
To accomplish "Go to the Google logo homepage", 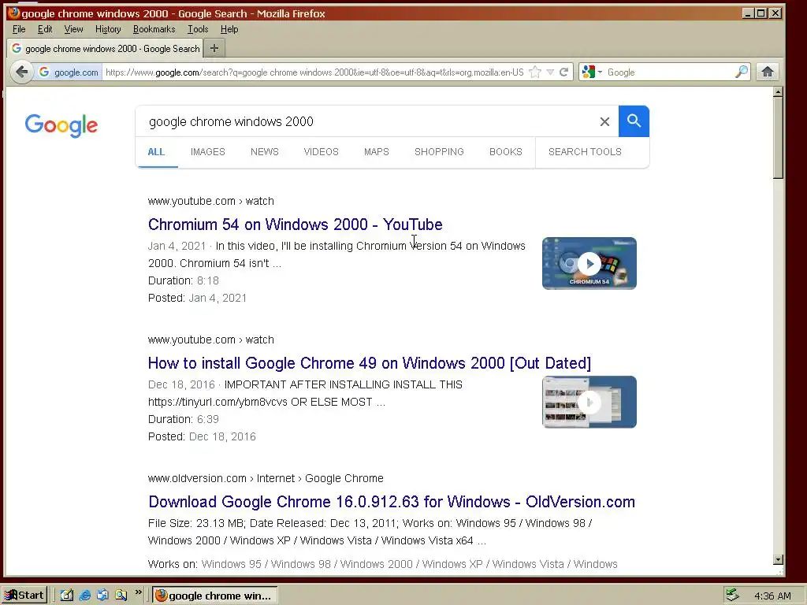I will click(x=61, y=125).
